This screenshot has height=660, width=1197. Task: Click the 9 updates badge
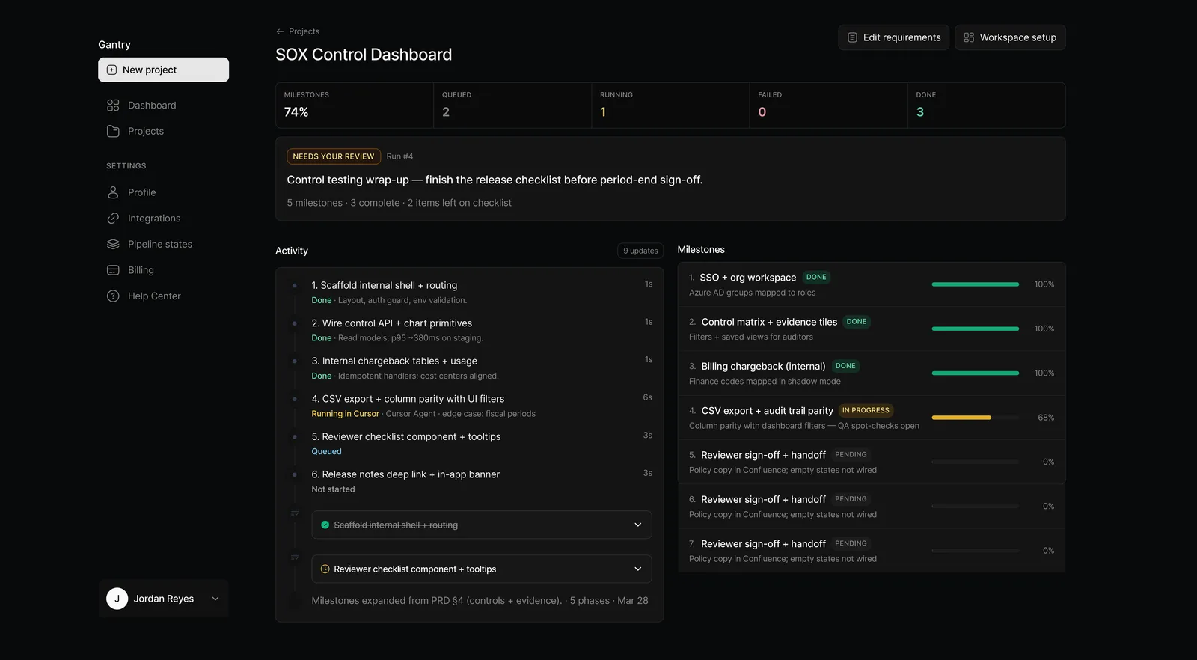(640, 251)
